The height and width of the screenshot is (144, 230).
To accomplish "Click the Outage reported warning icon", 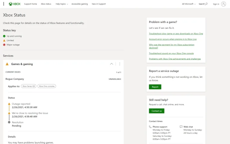I will click(9, 104).
